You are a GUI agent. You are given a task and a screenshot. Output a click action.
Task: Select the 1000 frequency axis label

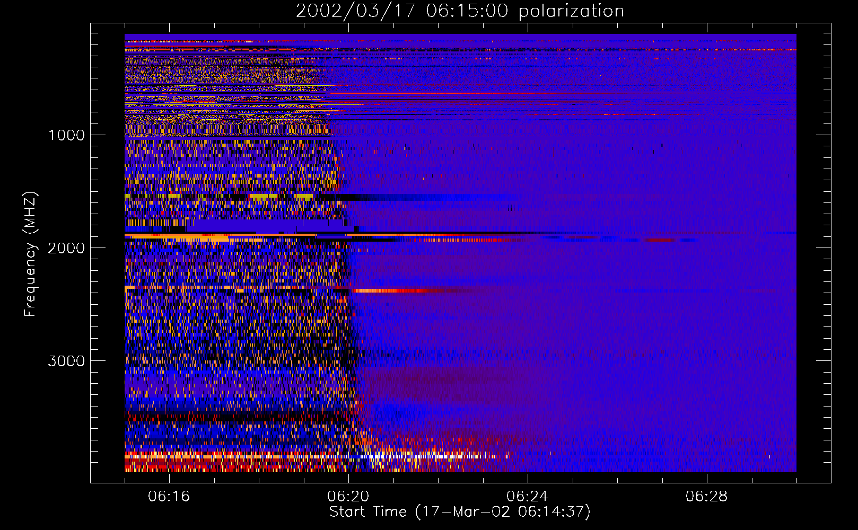66,135
